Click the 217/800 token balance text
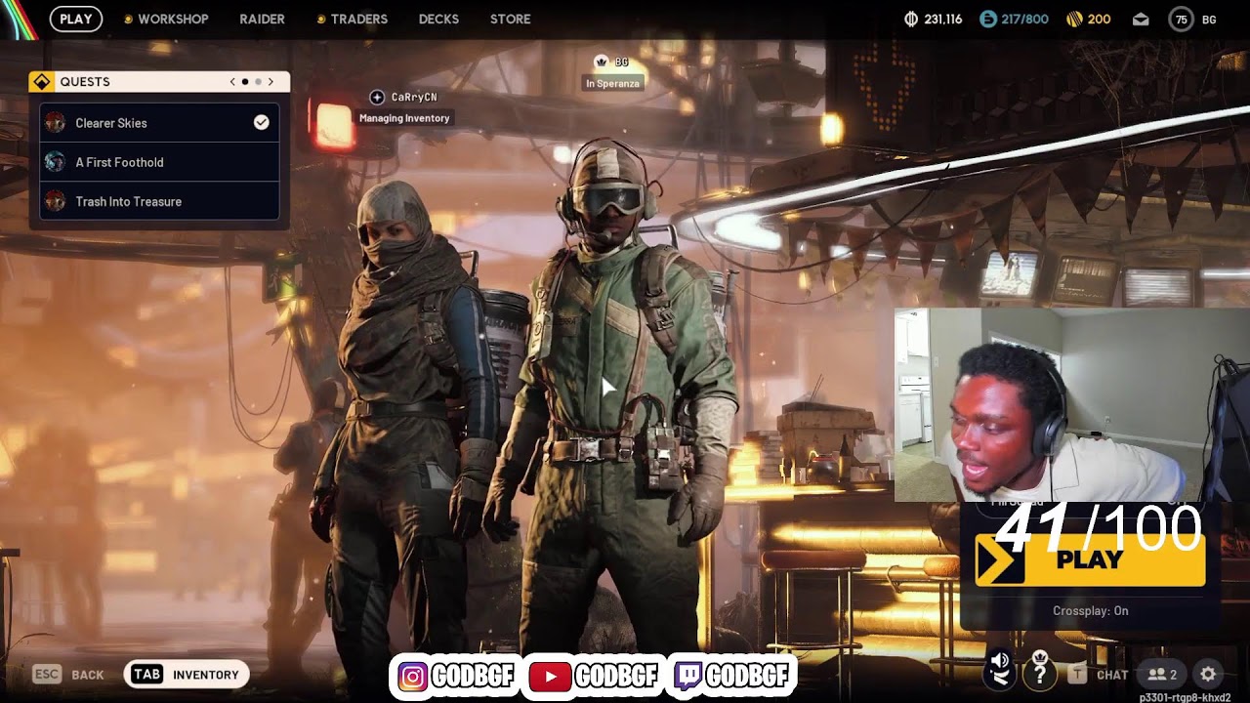Screen dimensions: 1250x703 [x=1024, y=19]
